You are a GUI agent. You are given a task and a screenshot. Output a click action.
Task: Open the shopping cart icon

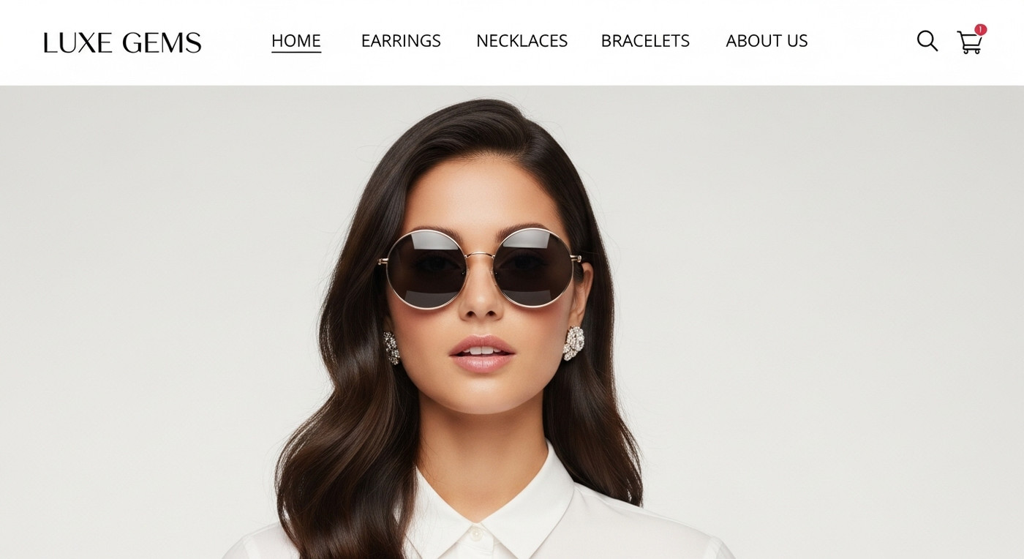pyautogui.click(x=969, y=42)
